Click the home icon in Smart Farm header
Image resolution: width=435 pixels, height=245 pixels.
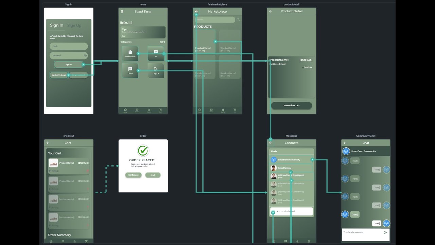coord(122,11)
